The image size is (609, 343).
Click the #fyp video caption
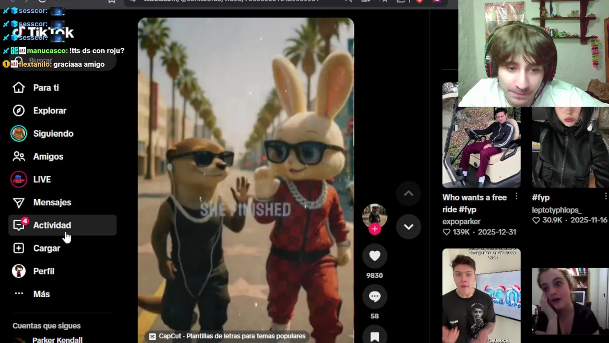(x=541, y=197)
